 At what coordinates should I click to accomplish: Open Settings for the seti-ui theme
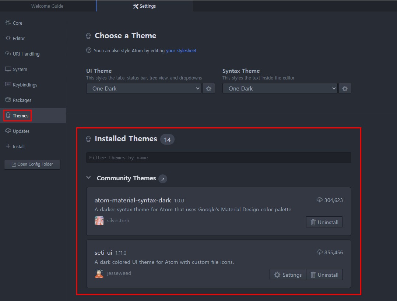pyautogui.click(x=288, y=275)
